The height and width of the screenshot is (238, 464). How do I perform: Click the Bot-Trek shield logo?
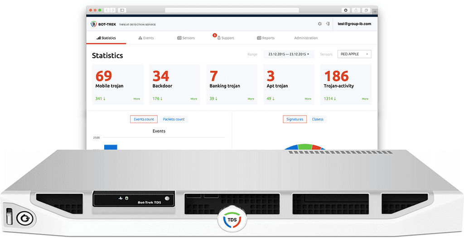coord(93,24)
